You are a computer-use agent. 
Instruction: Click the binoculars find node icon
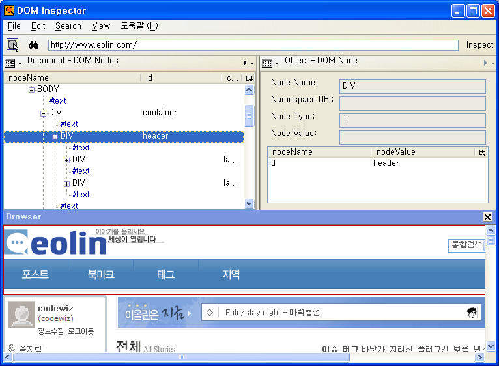tap(34, 45)
